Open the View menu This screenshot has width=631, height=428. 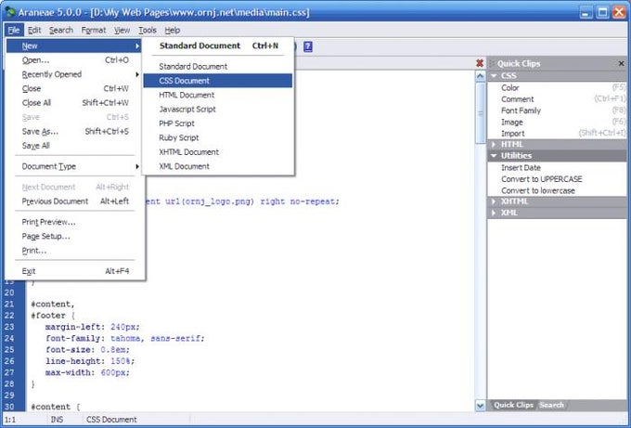point(122,31)
